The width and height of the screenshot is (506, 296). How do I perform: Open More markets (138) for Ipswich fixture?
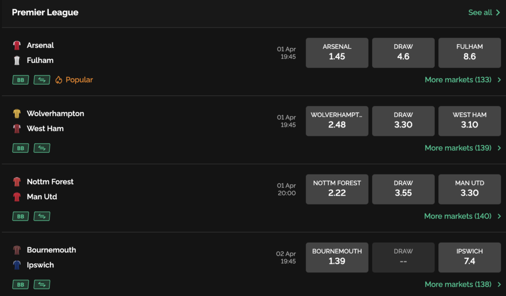pos(459,284)
